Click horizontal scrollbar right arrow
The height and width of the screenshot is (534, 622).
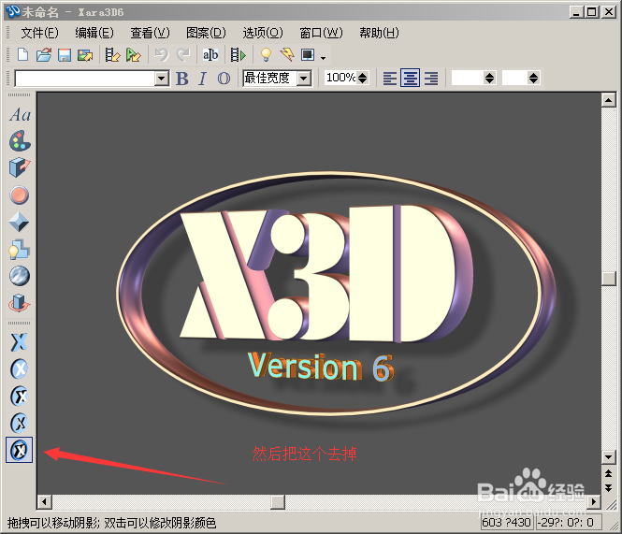coord(593,502)
